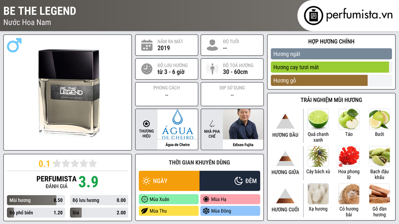Click the star badge icon above Thương hiệu
The height and width of the screenshot is (224, 399).
[147, 124]
